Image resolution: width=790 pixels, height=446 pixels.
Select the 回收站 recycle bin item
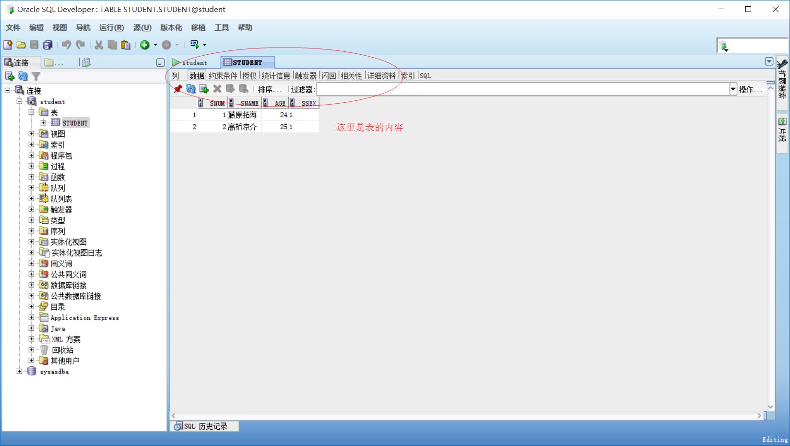[62, 350]
